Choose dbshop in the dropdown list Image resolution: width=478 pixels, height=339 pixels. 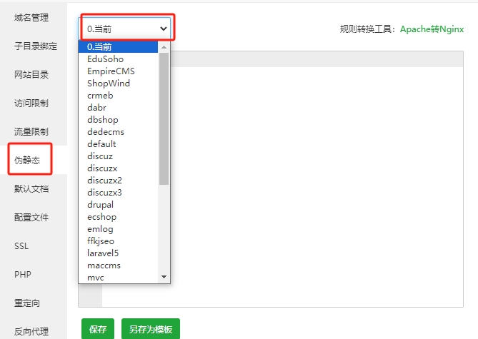[119, 120]
